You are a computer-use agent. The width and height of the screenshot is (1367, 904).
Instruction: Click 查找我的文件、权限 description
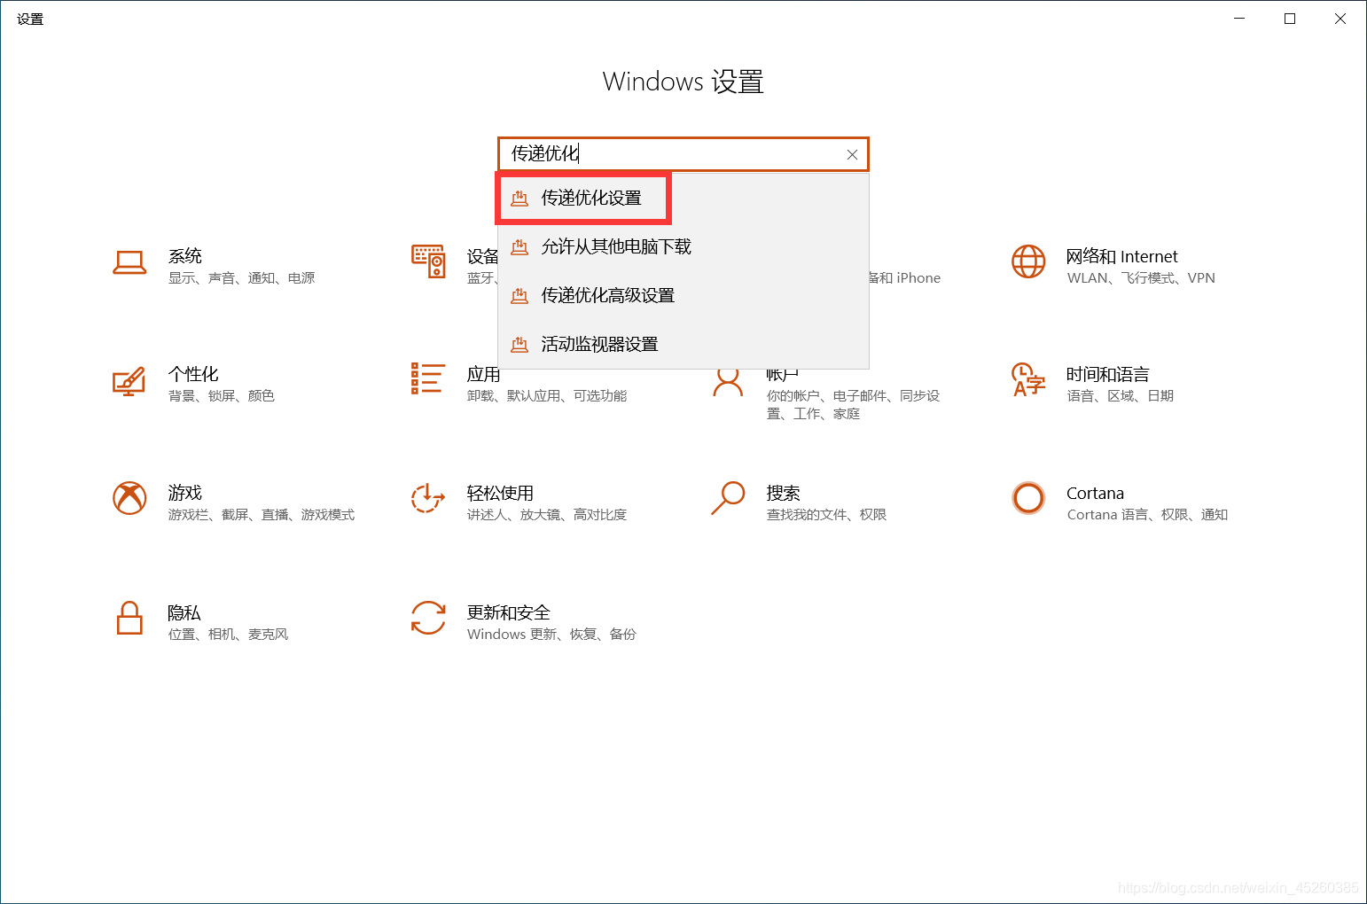pyautogui.click(x=826, y=515)
